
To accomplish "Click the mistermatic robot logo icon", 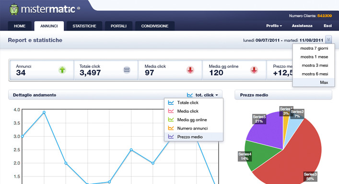I will (14, 10).
